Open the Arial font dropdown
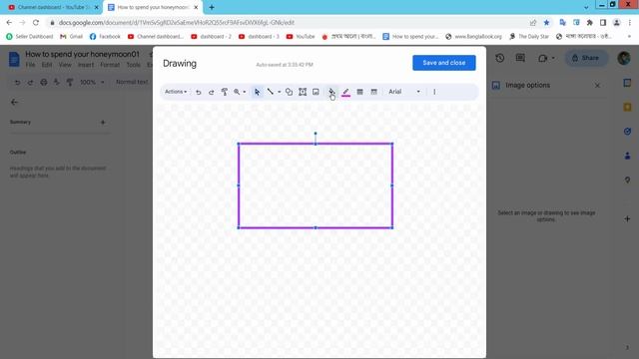This screenshot has height=359, width=639. pos(403,92)
